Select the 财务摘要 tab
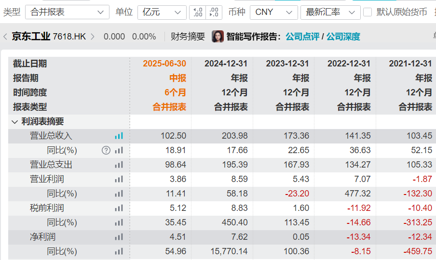436x260 pixels. (x=188, y=37)
